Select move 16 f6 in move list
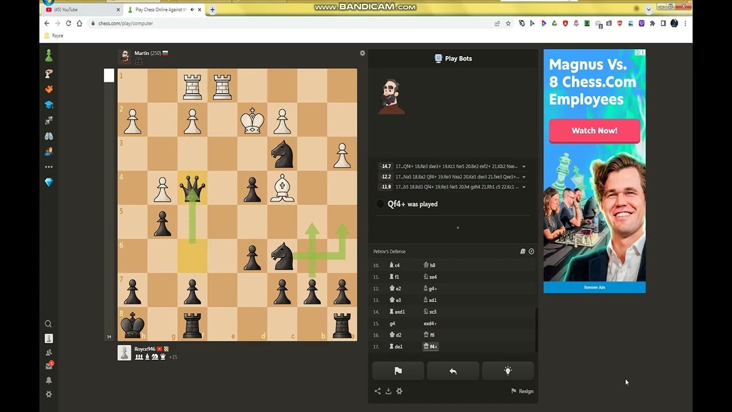 [429, 335]
